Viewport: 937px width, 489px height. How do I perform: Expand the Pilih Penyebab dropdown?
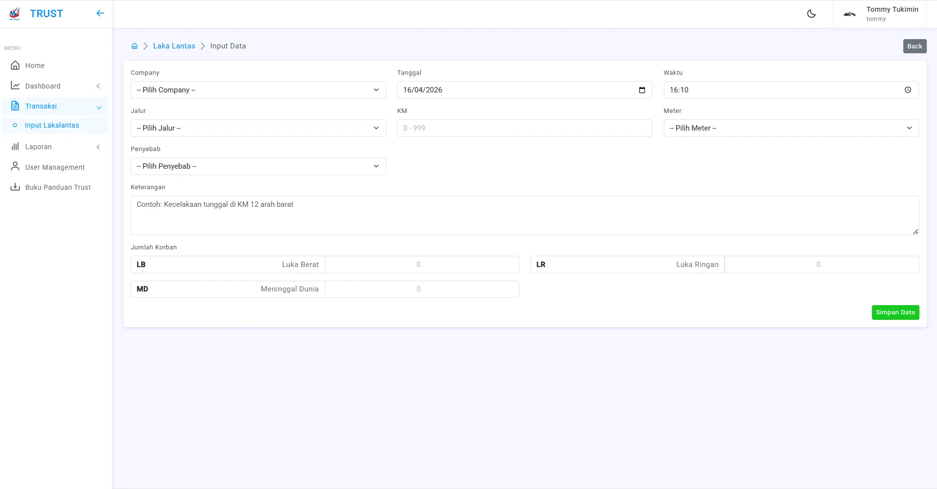click(x=258, y=166)
